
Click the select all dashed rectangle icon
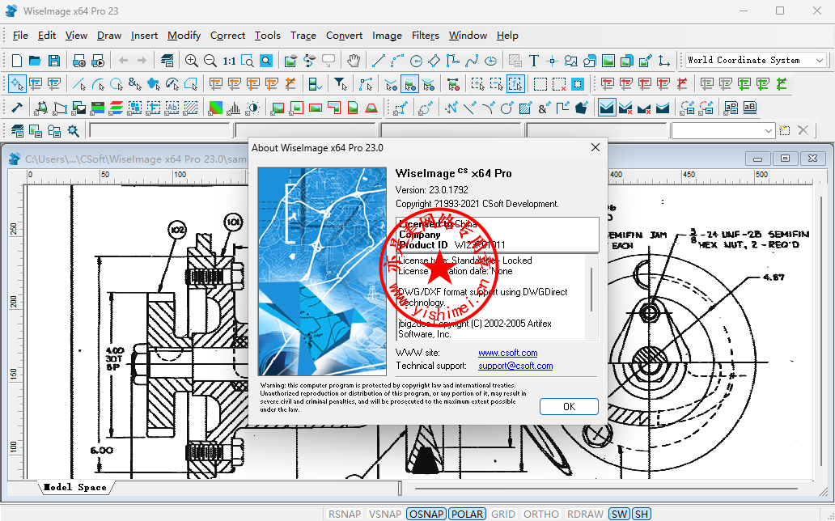[x=540, y=83]
